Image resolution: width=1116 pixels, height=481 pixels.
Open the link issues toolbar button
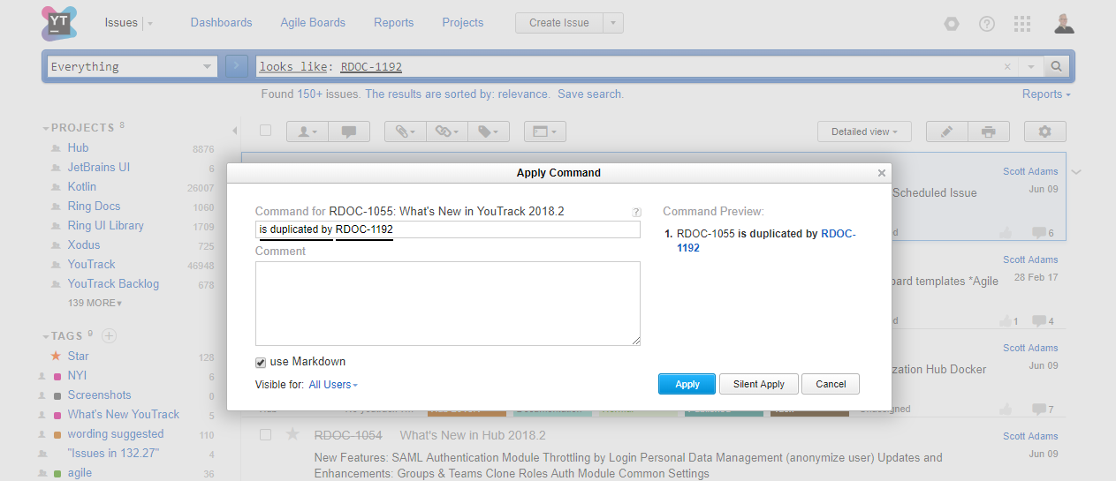[447, 132]
